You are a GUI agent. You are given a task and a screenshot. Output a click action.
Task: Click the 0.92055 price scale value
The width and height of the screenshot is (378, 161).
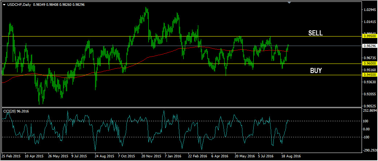point(370,94)
